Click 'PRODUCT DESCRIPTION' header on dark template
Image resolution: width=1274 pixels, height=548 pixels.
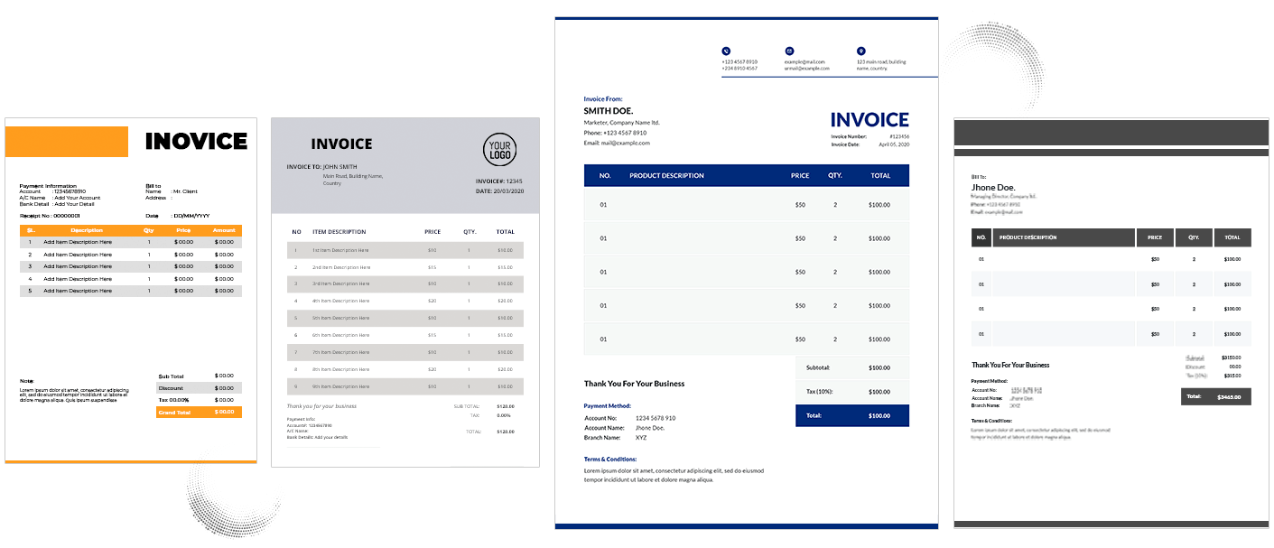(x=1028, y=237)
